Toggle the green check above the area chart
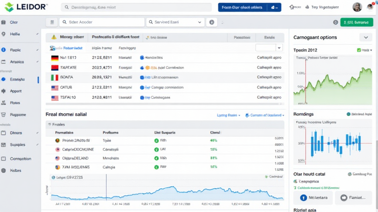This screenshot has width=378, height=212. coord(266,177)
